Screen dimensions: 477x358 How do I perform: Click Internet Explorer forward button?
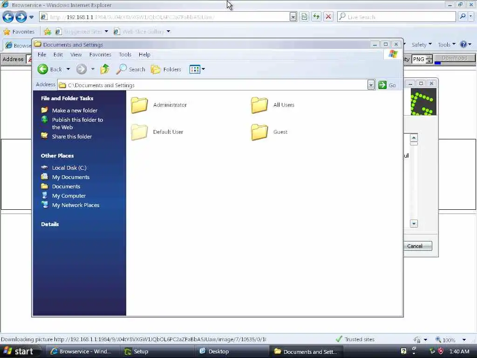21,17
